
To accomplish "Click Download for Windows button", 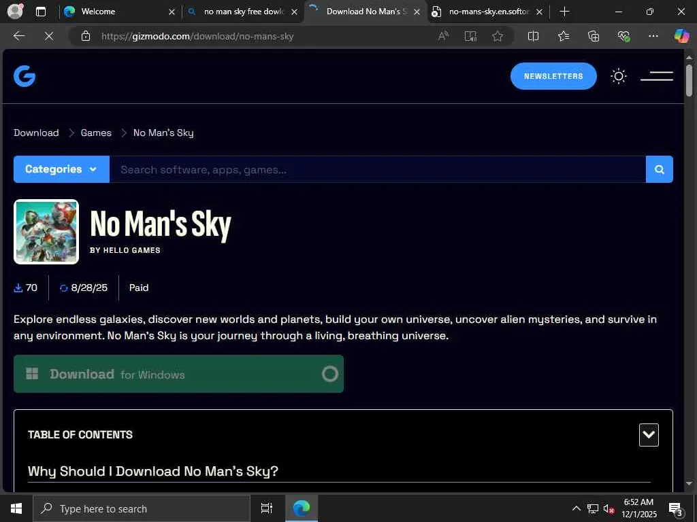I will [179, 374].
